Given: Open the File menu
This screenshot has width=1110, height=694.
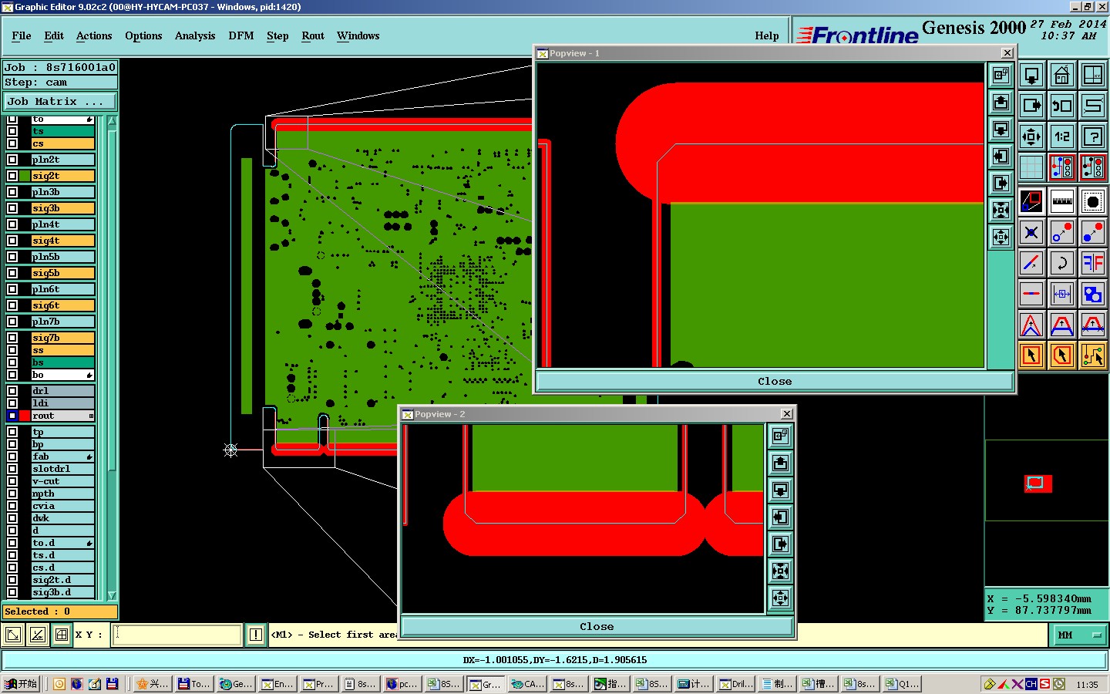Looking at the screenshot, I should (x=22, y=35).
